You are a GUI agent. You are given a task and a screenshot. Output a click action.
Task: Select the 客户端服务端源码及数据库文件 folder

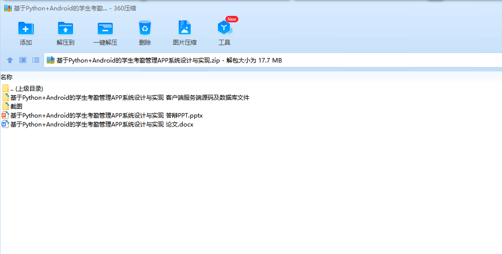(126, 98)
